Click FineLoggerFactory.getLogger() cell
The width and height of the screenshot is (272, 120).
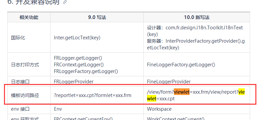click(x=197, y=65)
